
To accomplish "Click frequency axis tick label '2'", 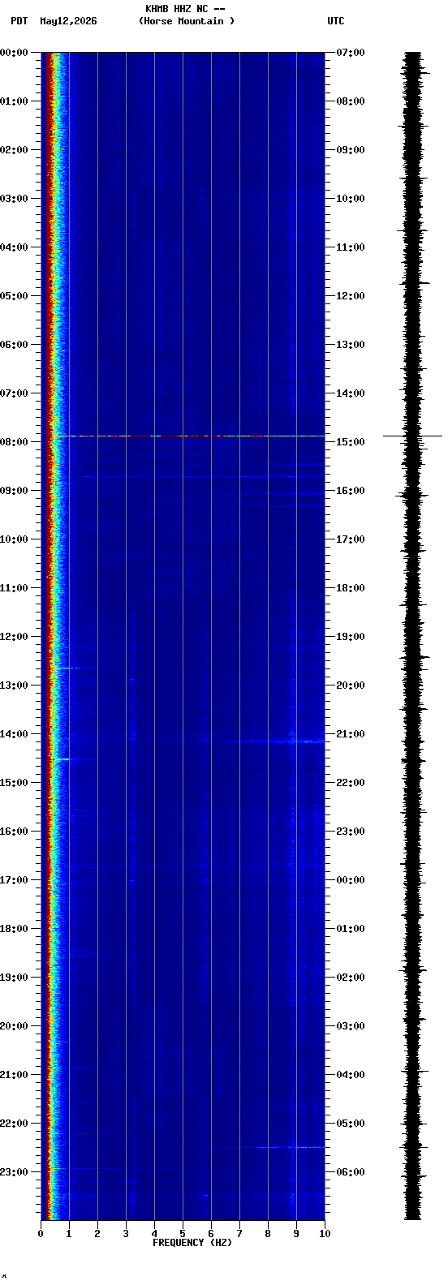I will (97, 1234).
